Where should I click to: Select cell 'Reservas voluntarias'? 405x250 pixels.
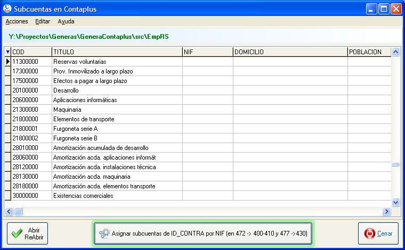[x=117, y=62]
